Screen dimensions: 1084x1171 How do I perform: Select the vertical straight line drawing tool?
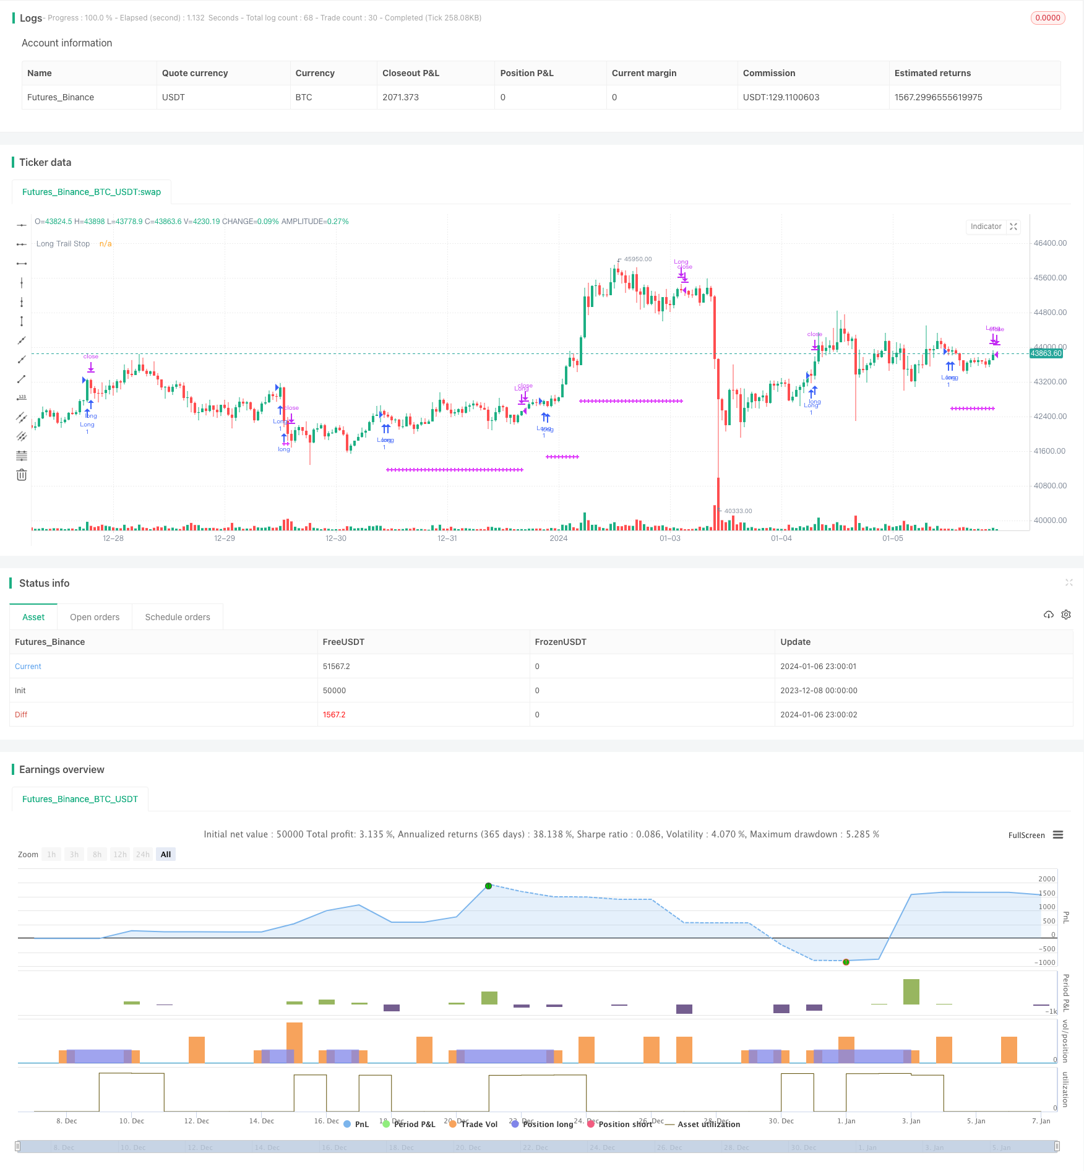[x=22, y=283]
